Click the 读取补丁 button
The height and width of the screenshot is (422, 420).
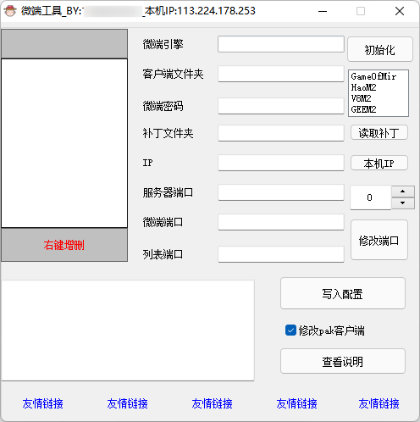(379, 133)
